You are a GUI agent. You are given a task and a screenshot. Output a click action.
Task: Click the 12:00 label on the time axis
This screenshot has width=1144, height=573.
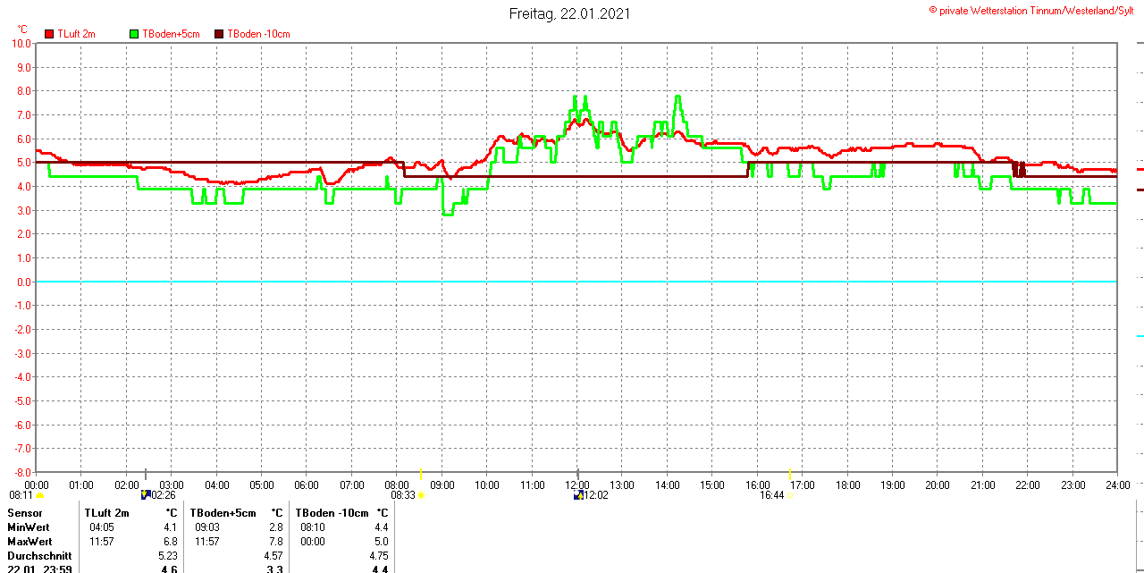coord(577,485)
